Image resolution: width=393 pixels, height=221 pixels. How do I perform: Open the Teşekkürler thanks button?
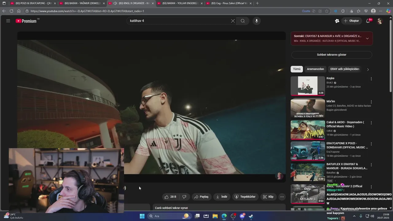pyautogui.click(x=245, y=197)
